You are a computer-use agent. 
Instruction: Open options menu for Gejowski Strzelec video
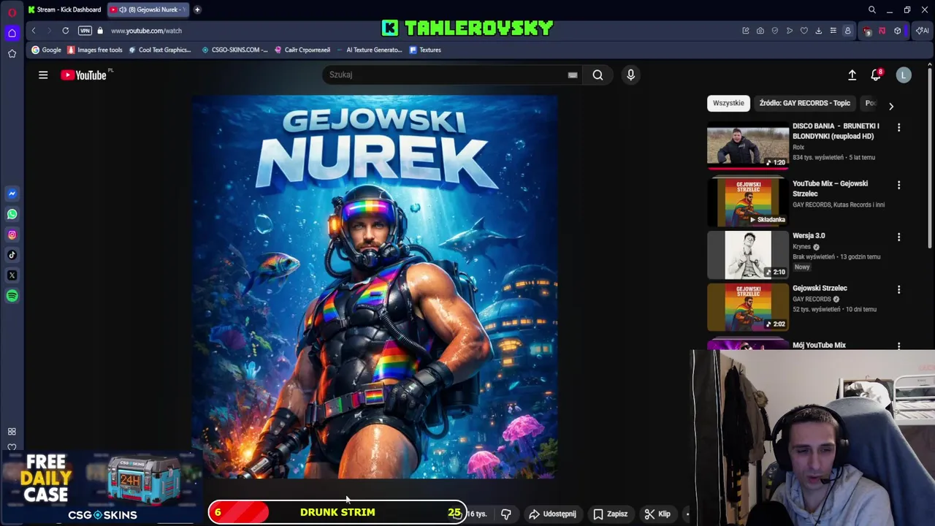pos(898,290)
